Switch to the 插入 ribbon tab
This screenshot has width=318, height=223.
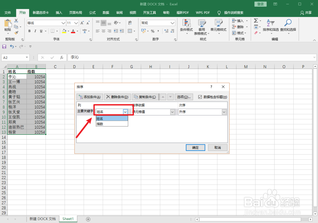tap(59, 13)
